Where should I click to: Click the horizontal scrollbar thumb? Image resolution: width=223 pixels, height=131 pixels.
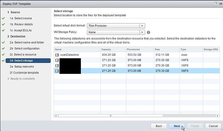pos(111,116)
